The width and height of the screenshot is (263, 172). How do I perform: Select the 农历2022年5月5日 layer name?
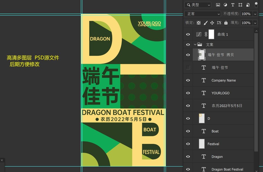[227, 106]
